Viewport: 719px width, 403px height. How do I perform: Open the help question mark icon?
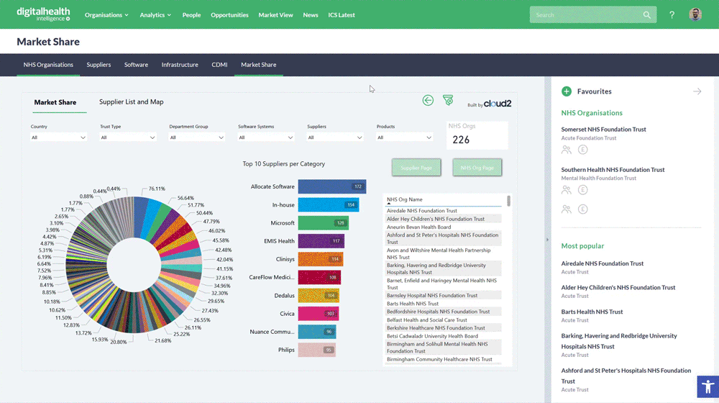(672, 14)
